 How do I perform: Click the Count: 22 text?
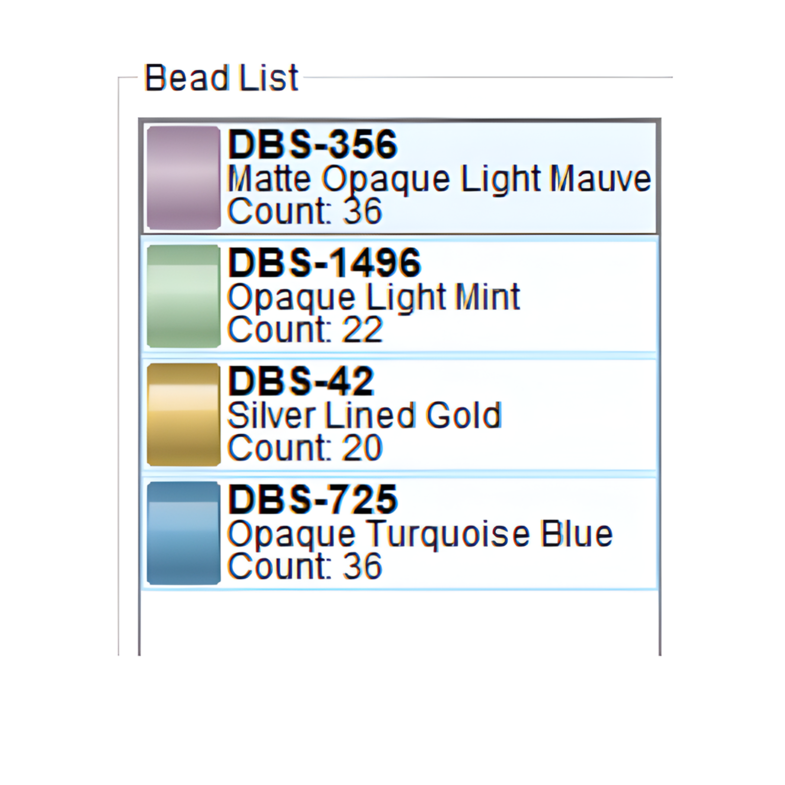305,330
